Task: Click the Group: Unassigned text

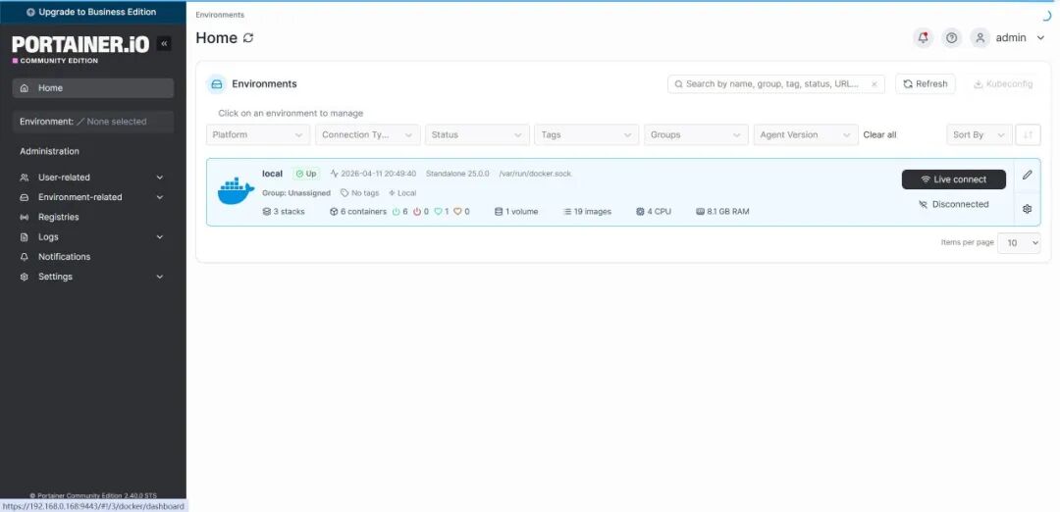Action: pos(296,193)
